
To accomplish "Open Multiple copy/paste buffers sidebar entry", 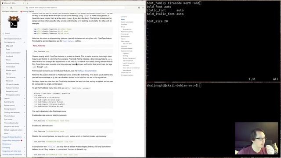I will (13, 130).
